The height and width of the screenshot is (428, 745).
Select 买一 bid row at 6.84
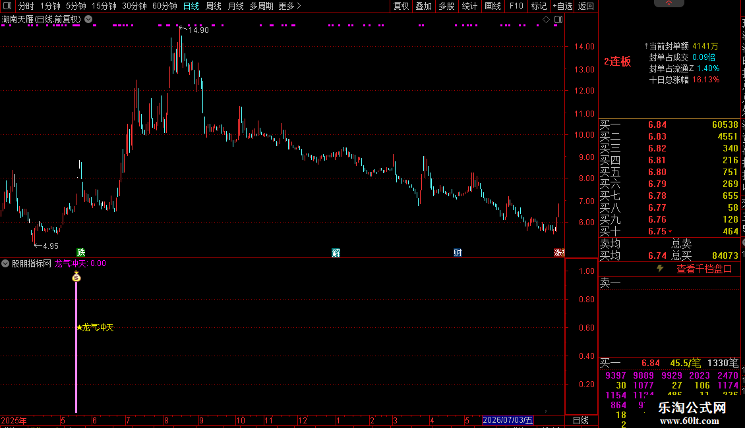(x=669, y=125)
